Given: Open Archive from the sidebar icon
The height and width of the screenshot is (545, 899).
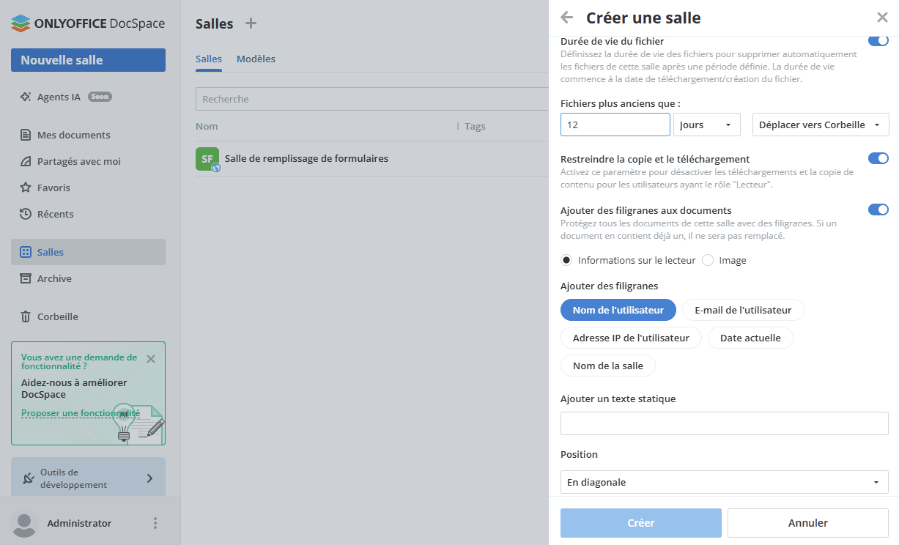Looking at the screenshot, I should pyautogui.click(x=26, y=278).
